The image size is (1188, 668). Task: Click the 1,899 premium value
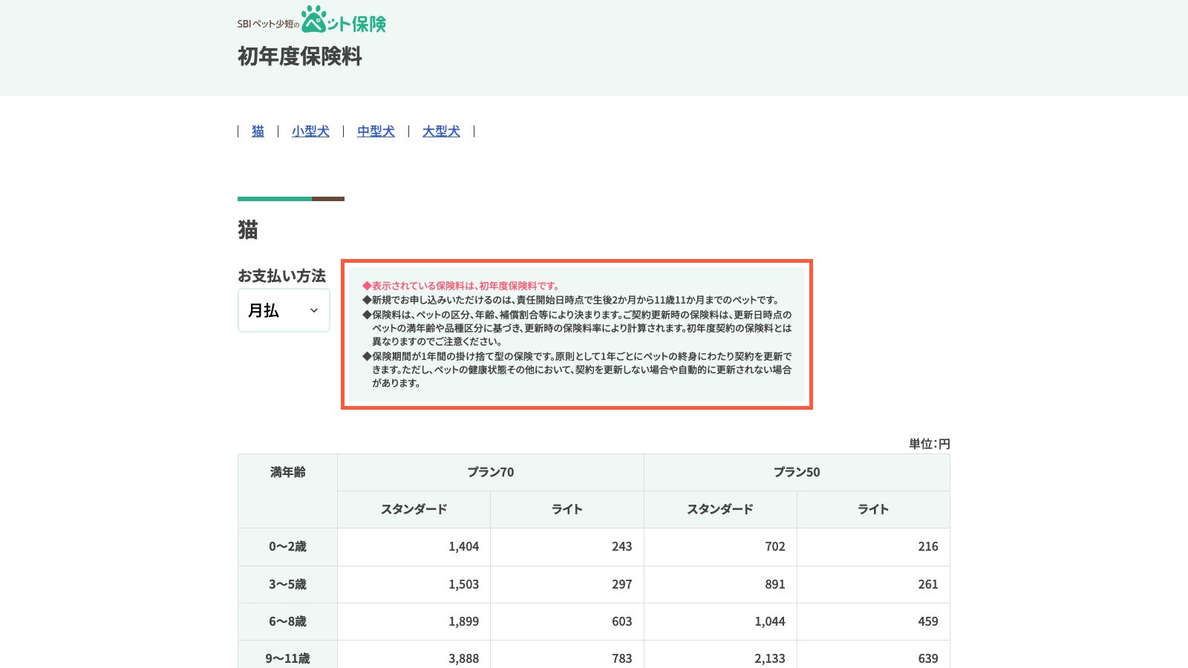464,621
